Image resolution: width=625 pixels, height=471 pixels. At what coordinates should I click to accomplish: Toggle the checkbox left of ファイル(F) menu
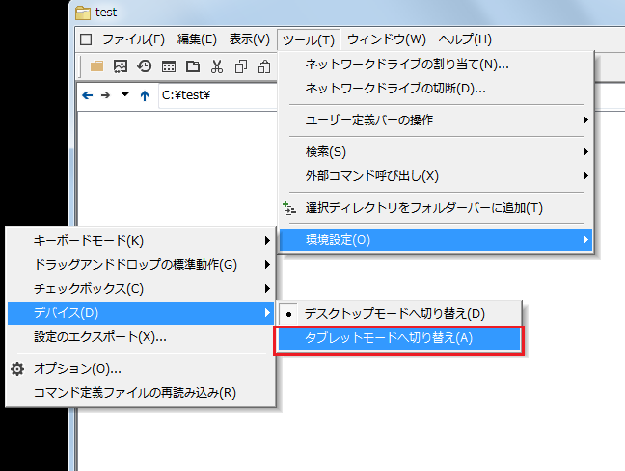86,39
